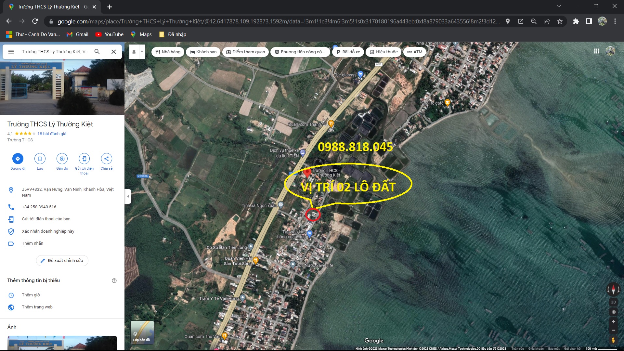Image resolution: width=624 pixels, height=351 pixels.
Task: Toggle the Lớp bản đồ layer switcher
Action: coord(142,332)
